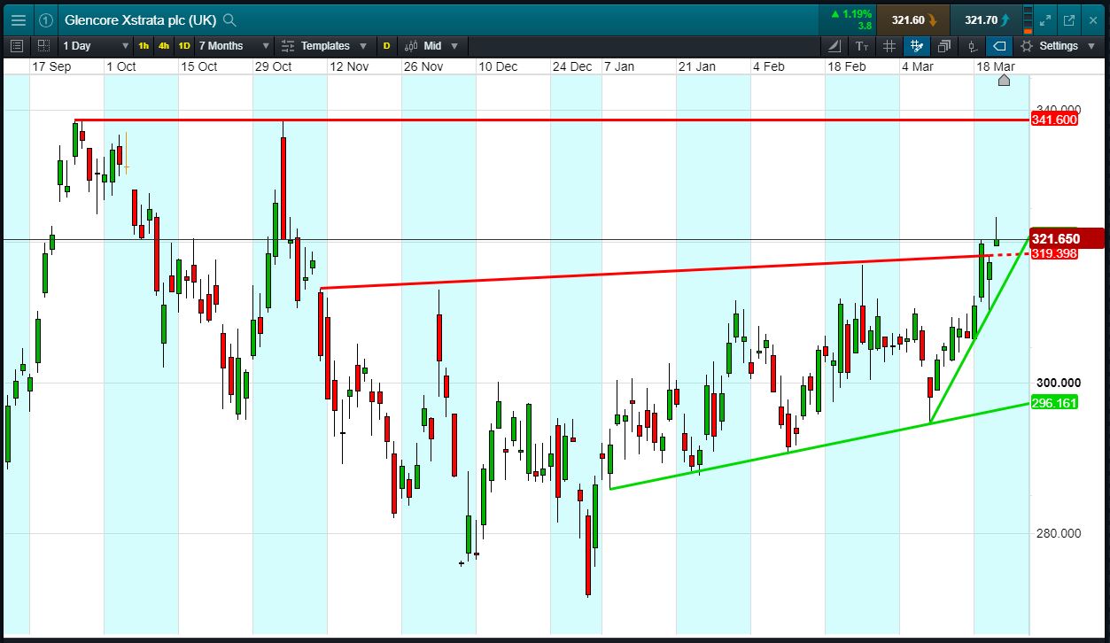Expand chart to full screen
The height and width of the screenshot is (643, 1110).
tap(1045, 19)
